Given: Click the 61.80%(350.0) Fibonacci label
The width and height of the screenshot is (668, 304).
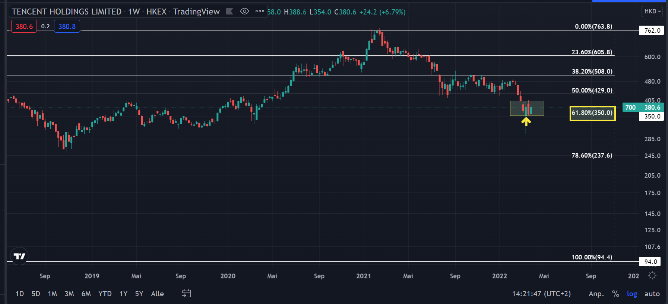Looking at the screenshot, I should [x=592, y=113].
